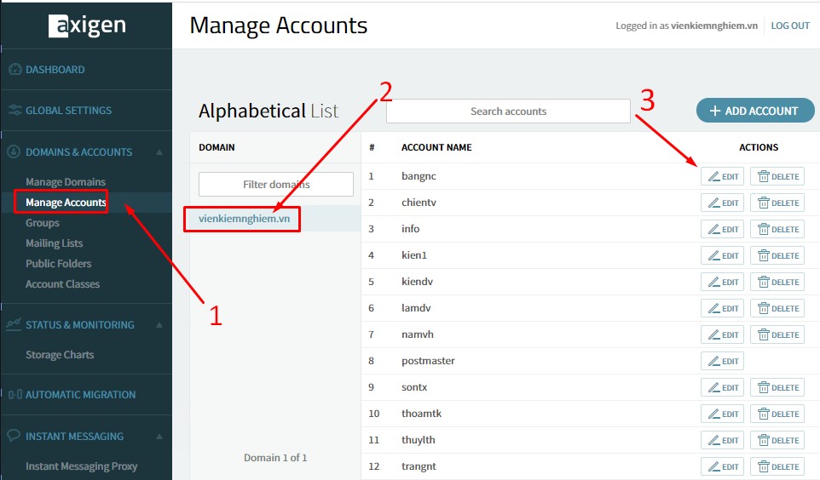Delete the thuylth account
Viewport: 820px width, 480px height.
(x=777, y=440)
